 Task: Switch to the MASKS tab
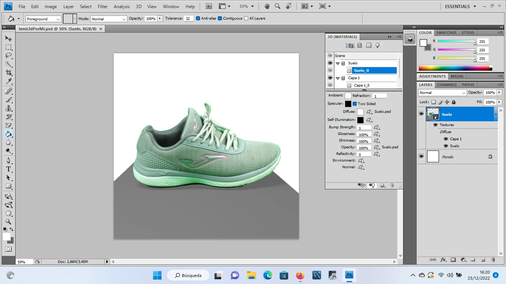click(x=457, y=76)
